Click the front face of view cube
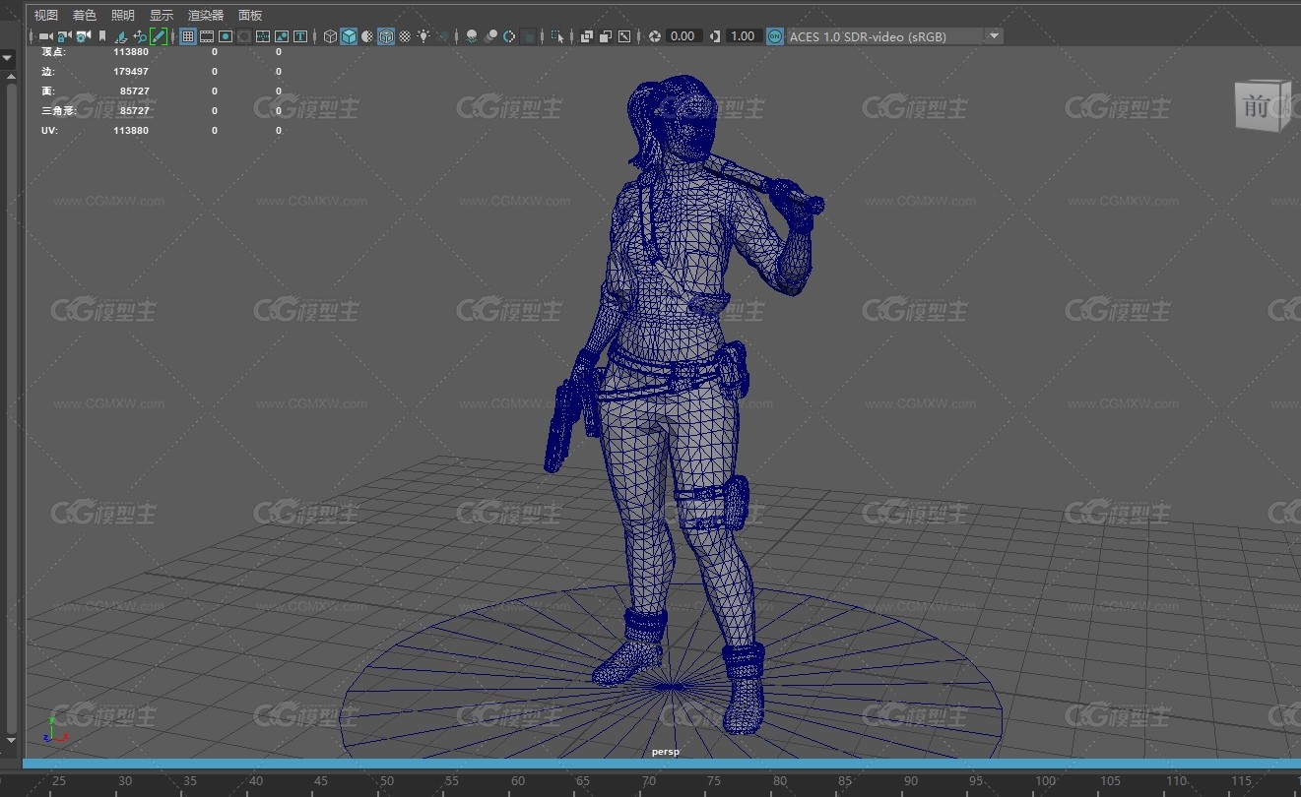 1258,106
